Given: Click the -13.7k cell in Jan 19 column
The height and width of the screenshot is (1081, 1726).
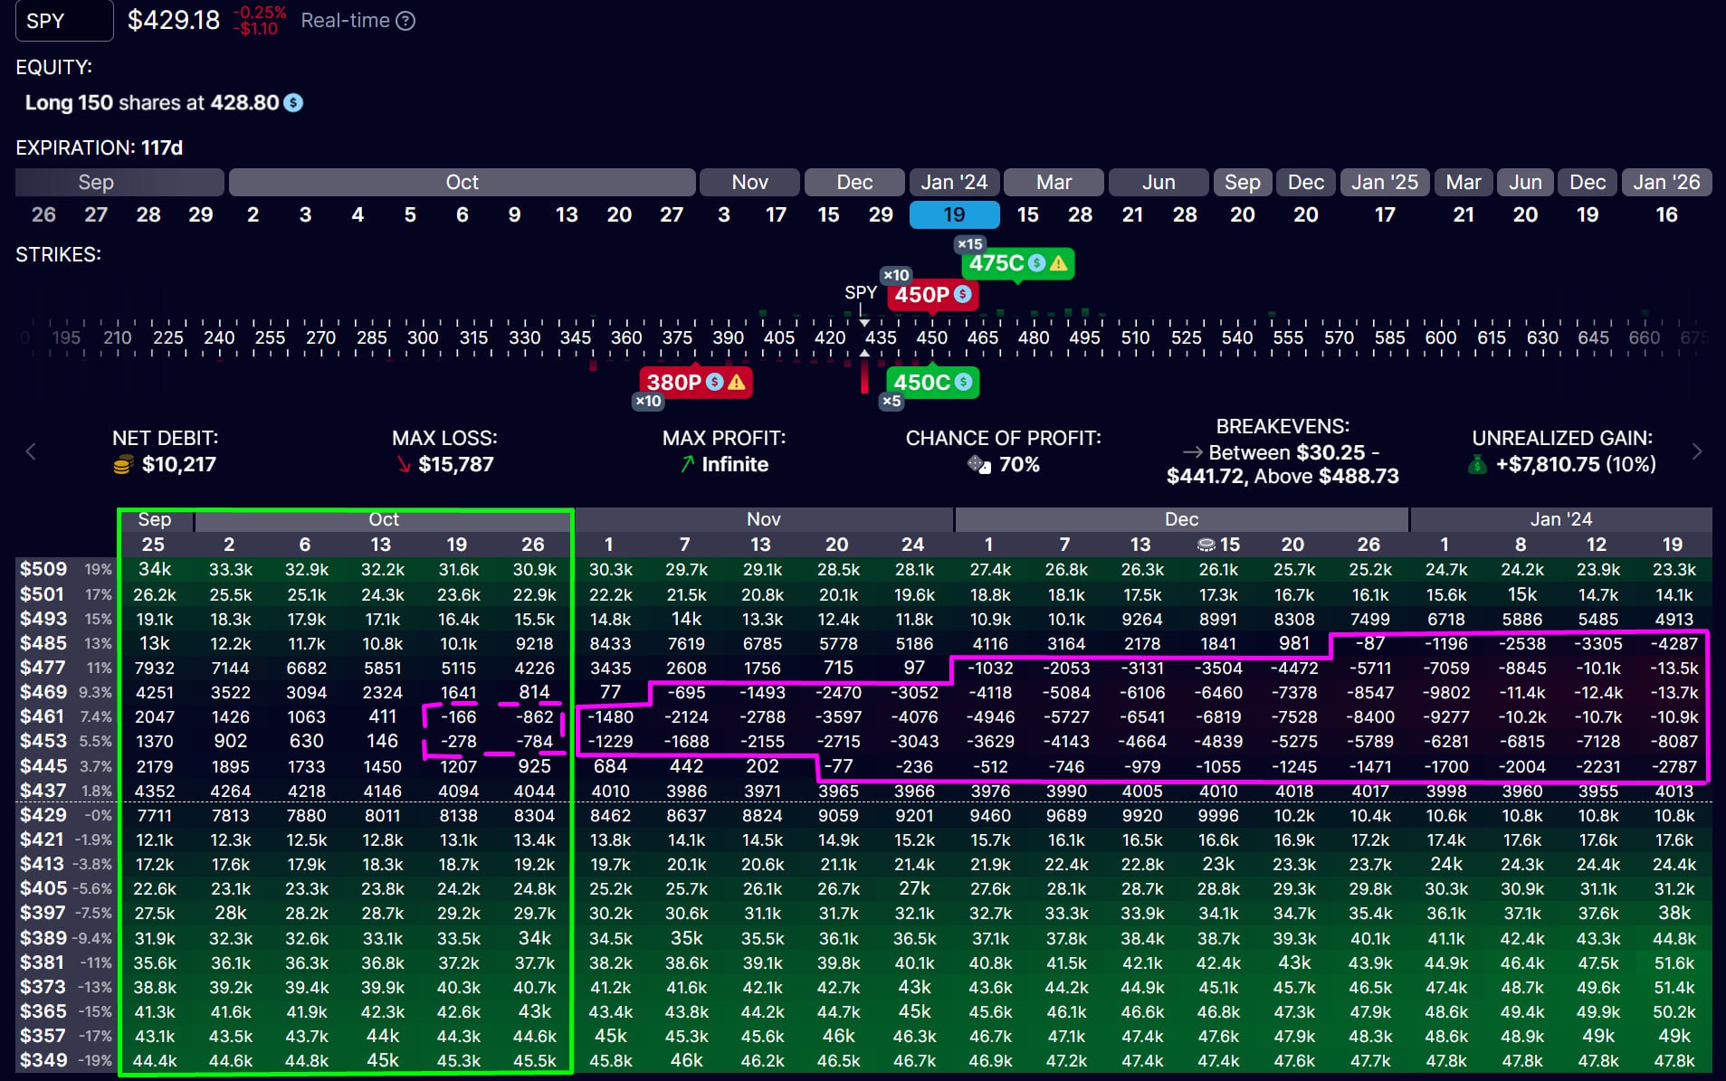Looking at the screenshot, I should (1674, 693).
